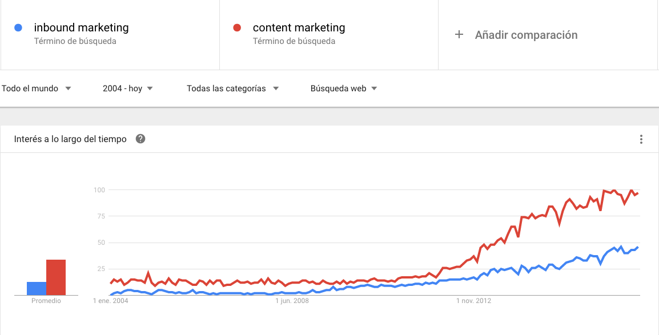The height and width of the screenshot is (335, 659).
Task: Click the plus icon to add comparison
Action: coord(459,35)
